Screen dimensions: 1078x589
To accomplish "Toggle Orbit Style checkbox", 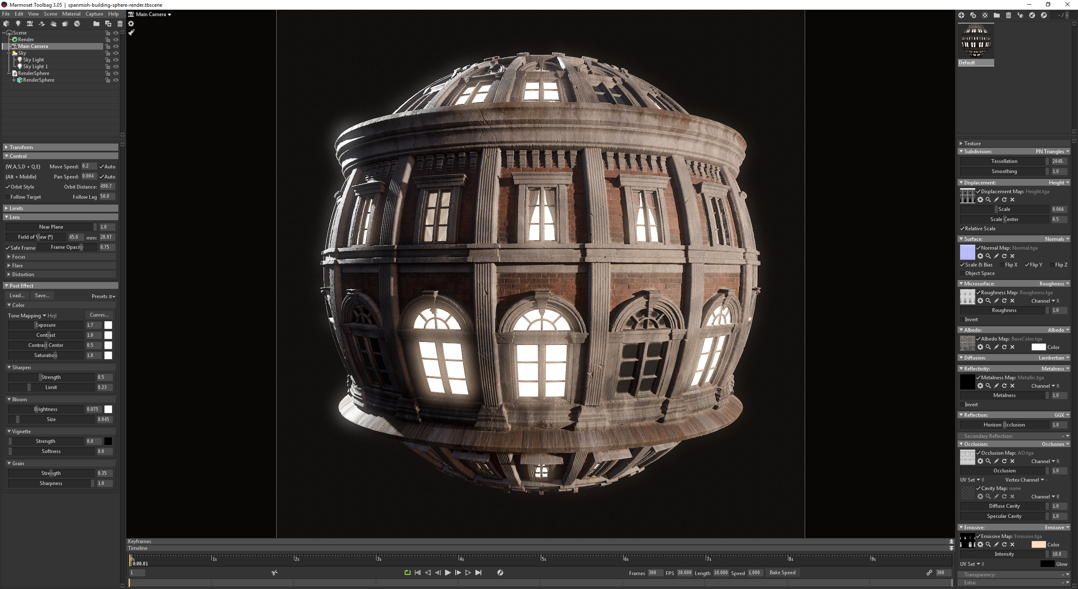I will (8, 187).
